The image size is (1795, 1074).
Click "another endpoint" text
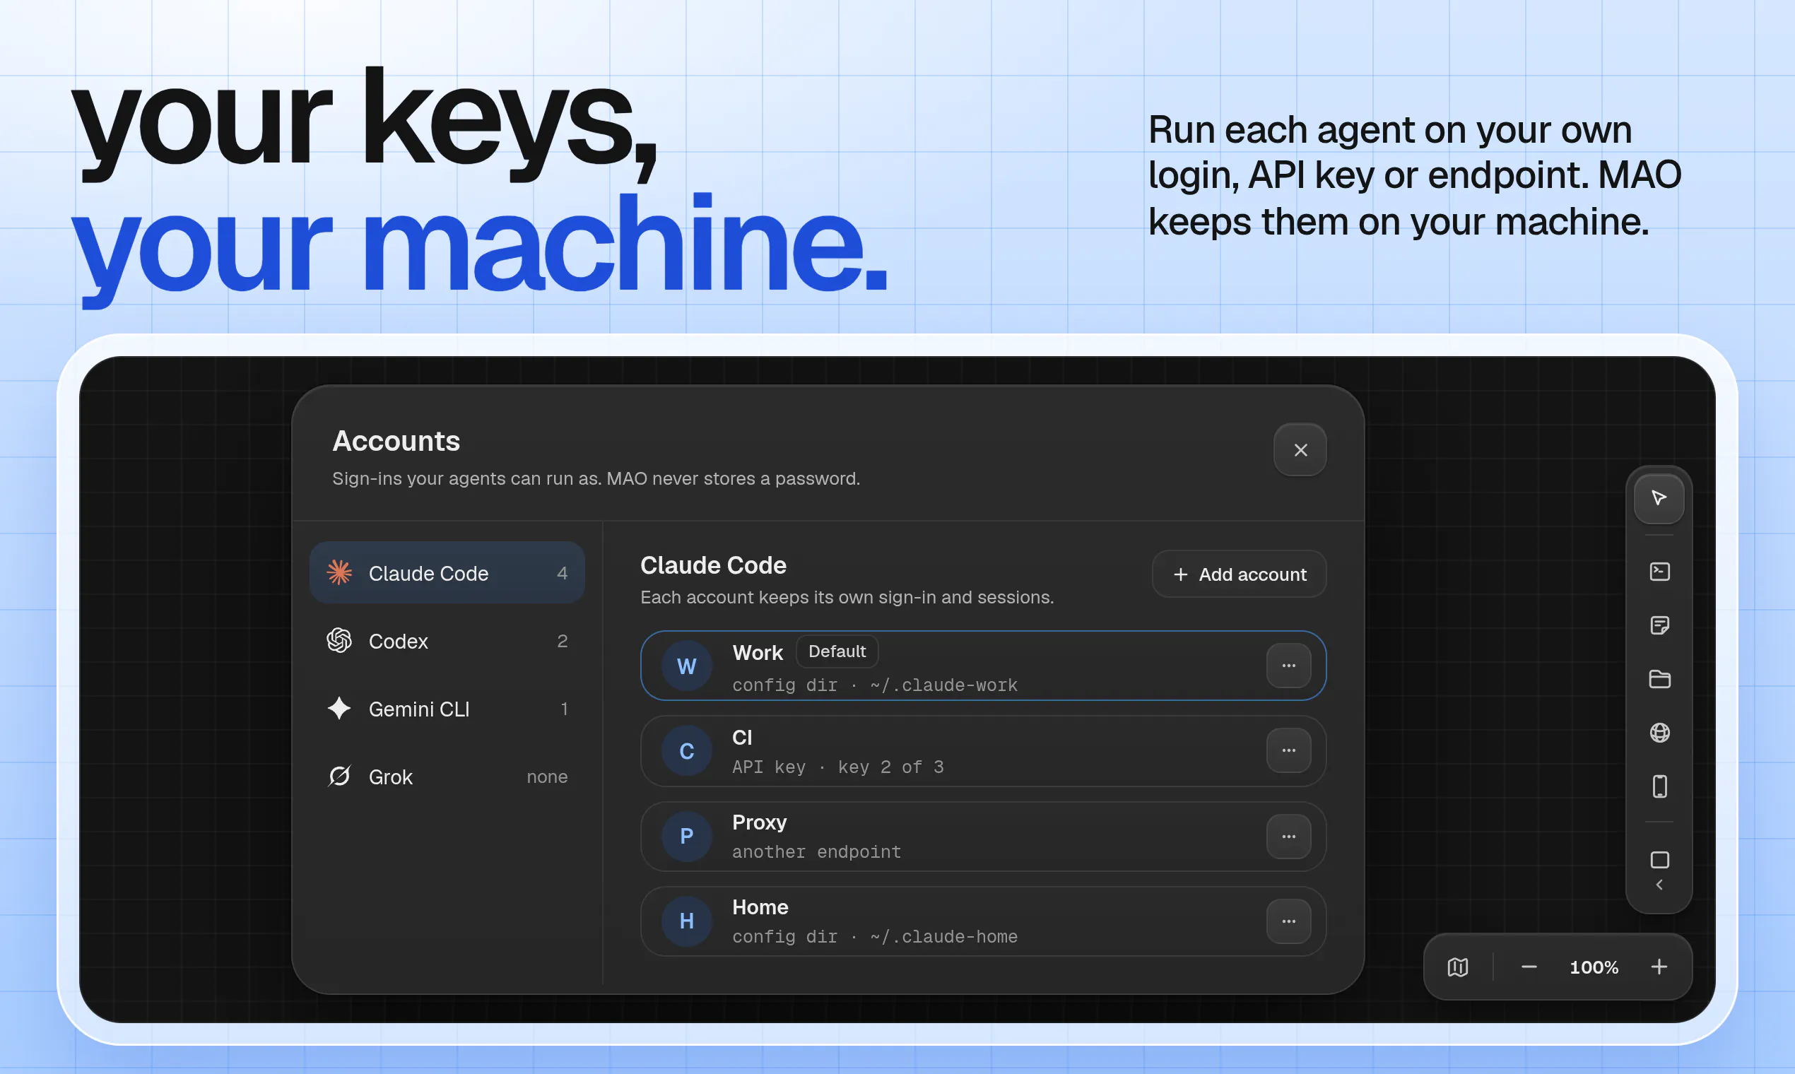[816, 852]
